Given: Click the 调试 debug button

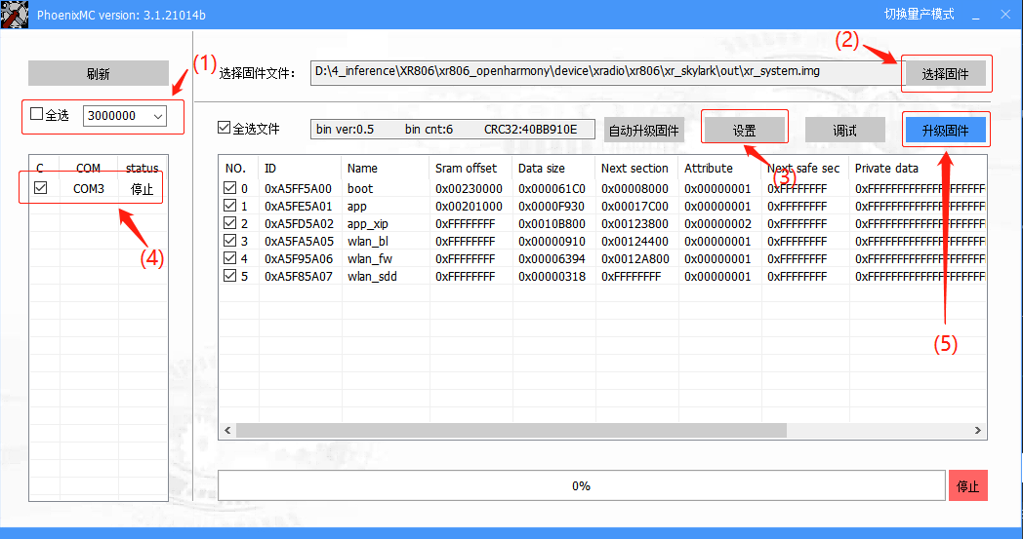Looking at the screenshot, I should [845, 131].
